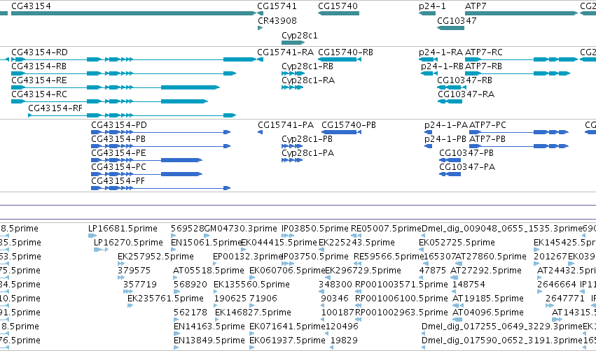This screenshot has height=351, width=596.
Task: Select transcript CG43154-RE
Action: point(116,87)
